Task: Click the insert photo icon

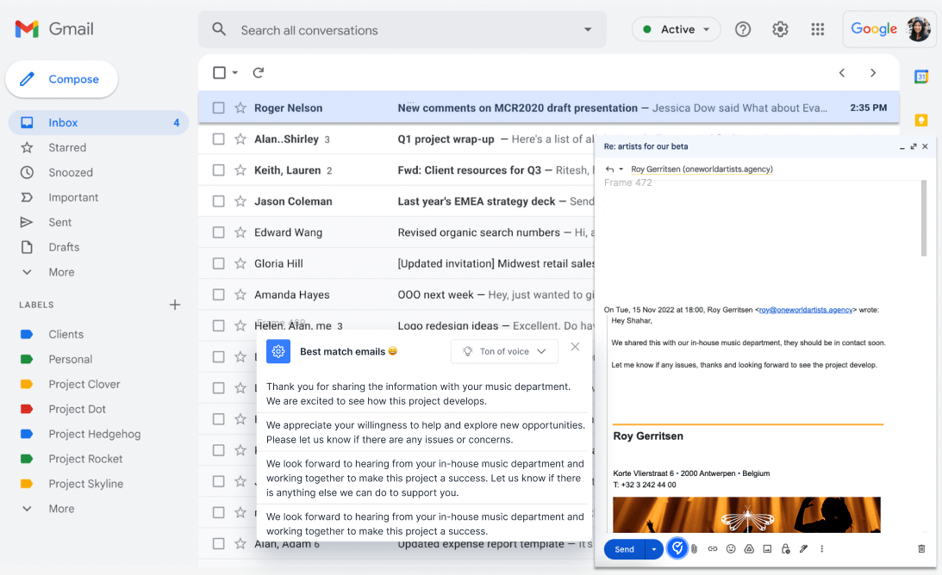Action: (x=767, y=549)
